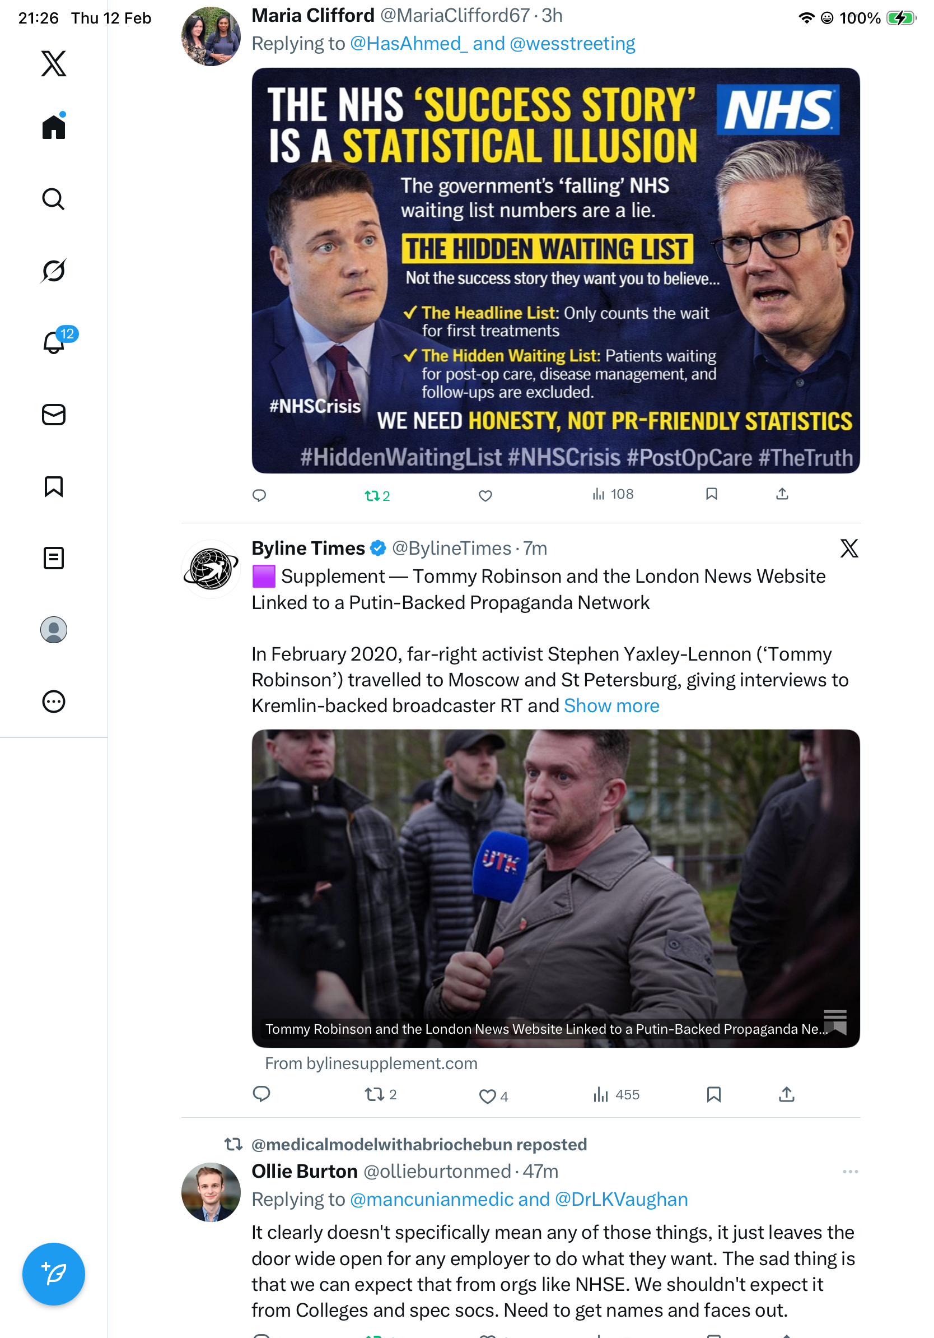Screen dimensions: 934x1338
Task: Open the @DrLKVaughan mention link
Action: click(622, 1199)
